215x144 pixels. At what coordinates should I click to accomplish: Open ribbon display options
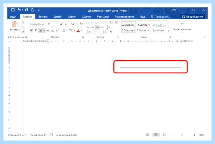pos(174,10)
